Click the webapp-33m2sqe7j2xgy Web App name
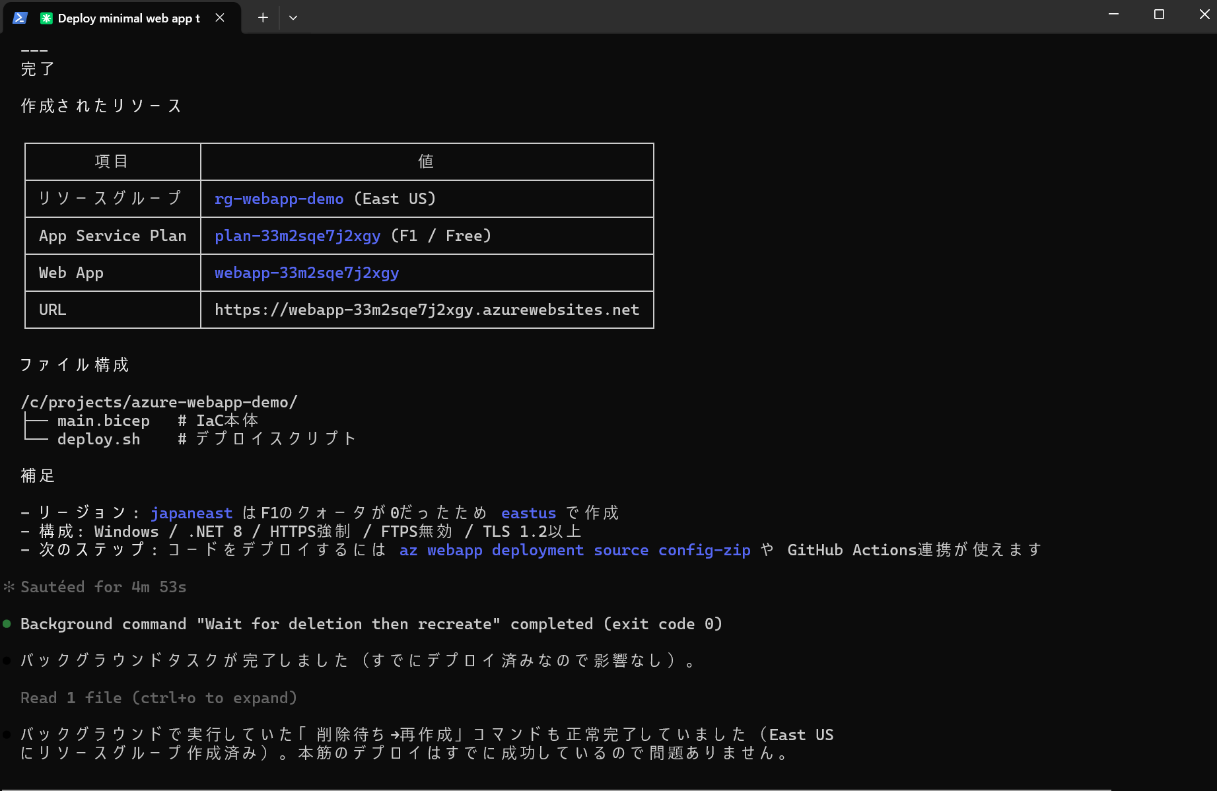Image resolution: width=1217 pixels, height=791 pixels. 306,273
